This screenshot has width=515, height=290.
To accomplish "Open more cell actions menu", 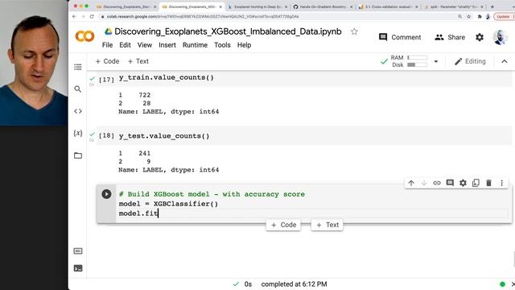I will click(x=501, y=183).
